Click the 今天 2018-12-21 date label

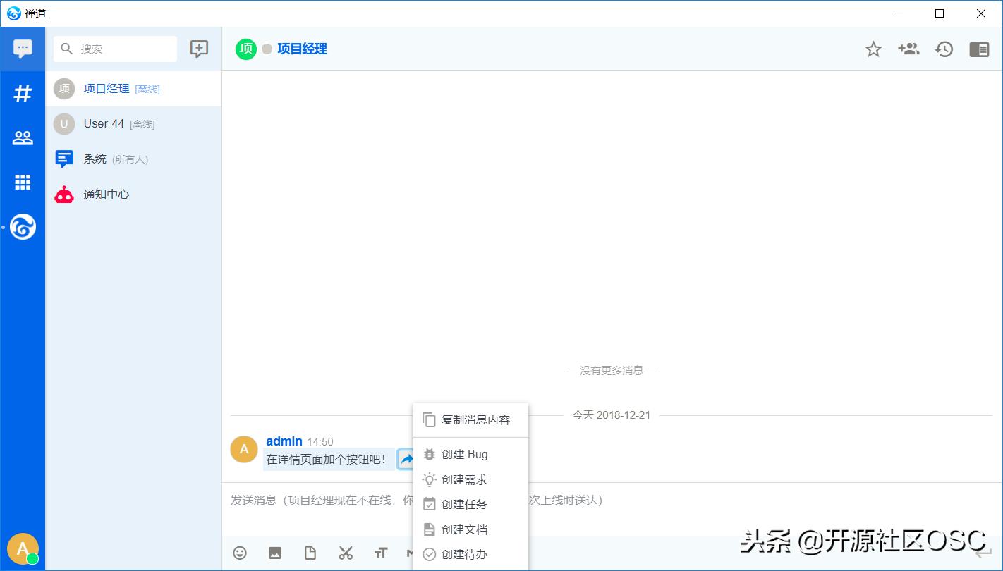click(x=612, y=415)
